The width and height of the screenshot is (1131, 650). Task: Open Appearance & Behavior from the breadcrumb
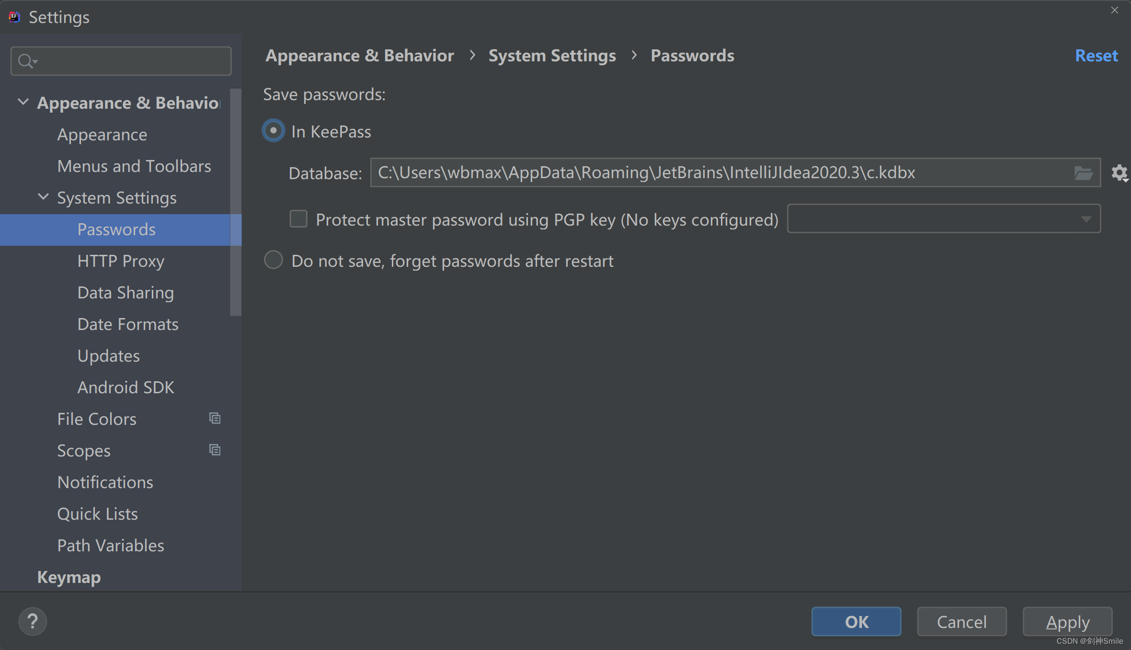click(359, 55)
